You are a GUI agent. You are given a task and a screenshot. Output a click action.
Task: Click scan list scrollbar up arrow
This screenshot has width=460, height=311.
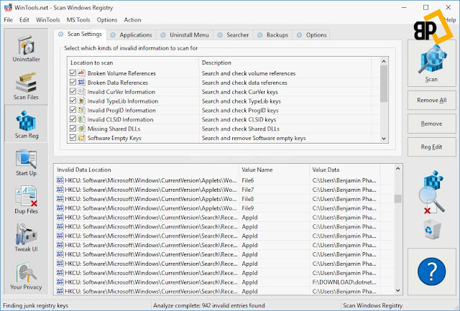tap(384, 61)
